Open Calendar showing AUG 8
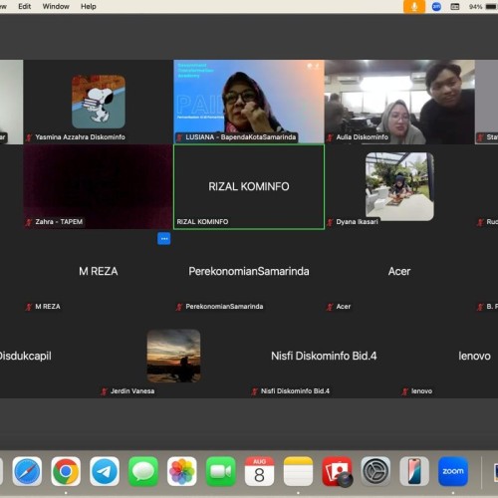Image resolution: width=498 pixels, height=498 pixels. (x=259, y=471)
